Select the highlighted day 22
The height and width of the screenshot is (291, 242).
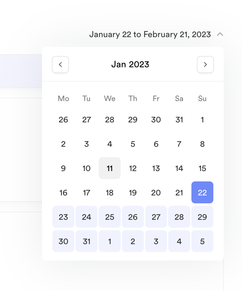click(x=202, y=192)
